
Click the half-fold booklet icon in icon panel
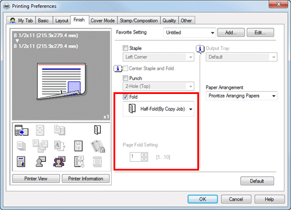pos(97,130)
